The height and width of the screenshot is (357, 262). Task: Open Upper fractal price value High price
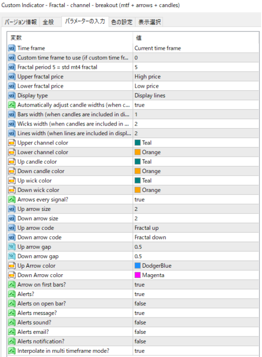pyautogui.click(x=196, y=77)
